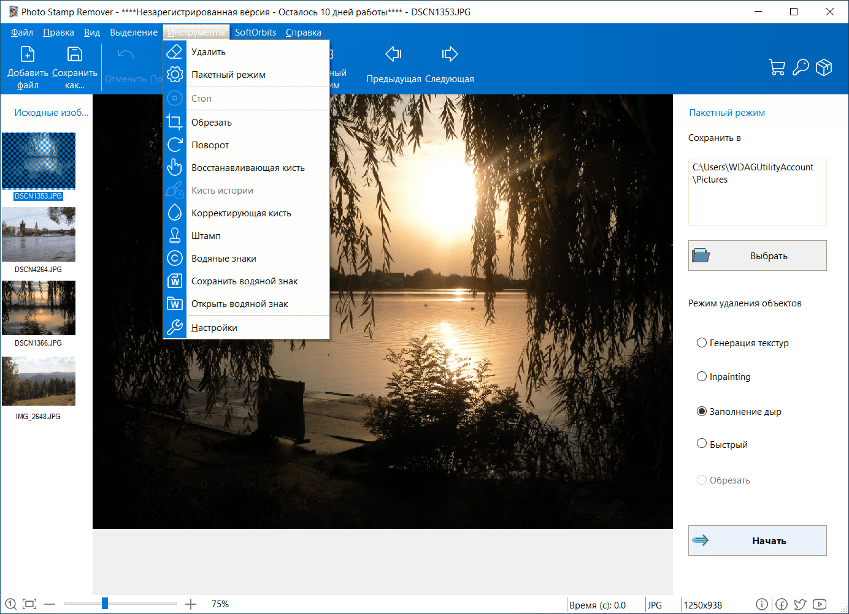Click the zoom in plus icon
Viewport: 849px width, 614px height.
[x=191, y=604]
